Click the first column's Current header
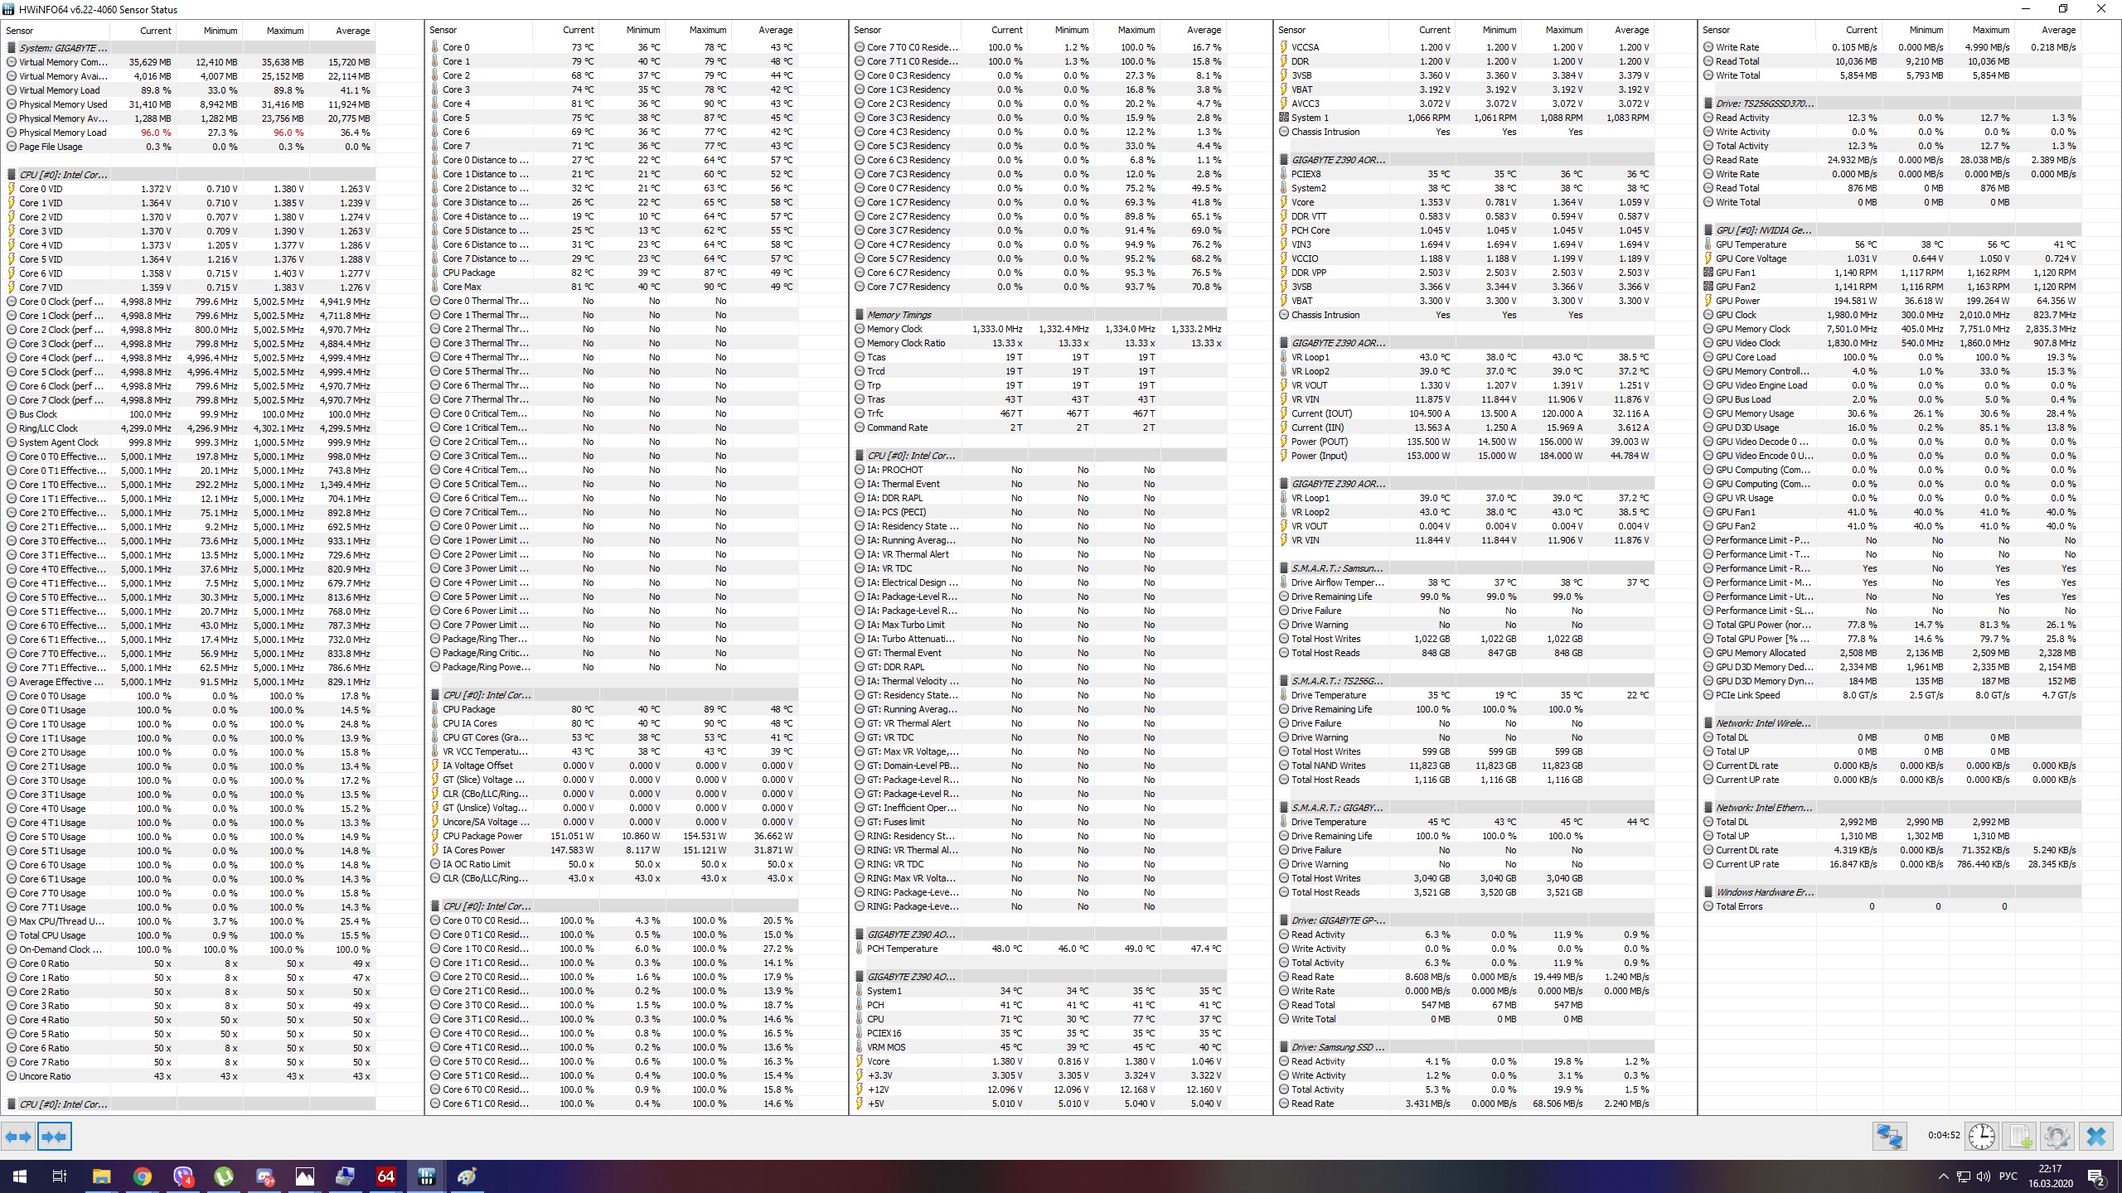This screenshot has height=1193, width=2122. [x=156, y=31]
